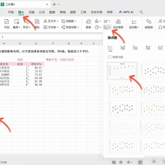Choose first scatter thumbnail with black markers
The image size is (165, 165).
[x=122, y=71]
